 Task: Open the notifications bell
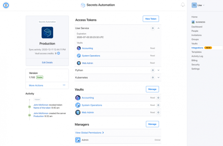point(183,5)
